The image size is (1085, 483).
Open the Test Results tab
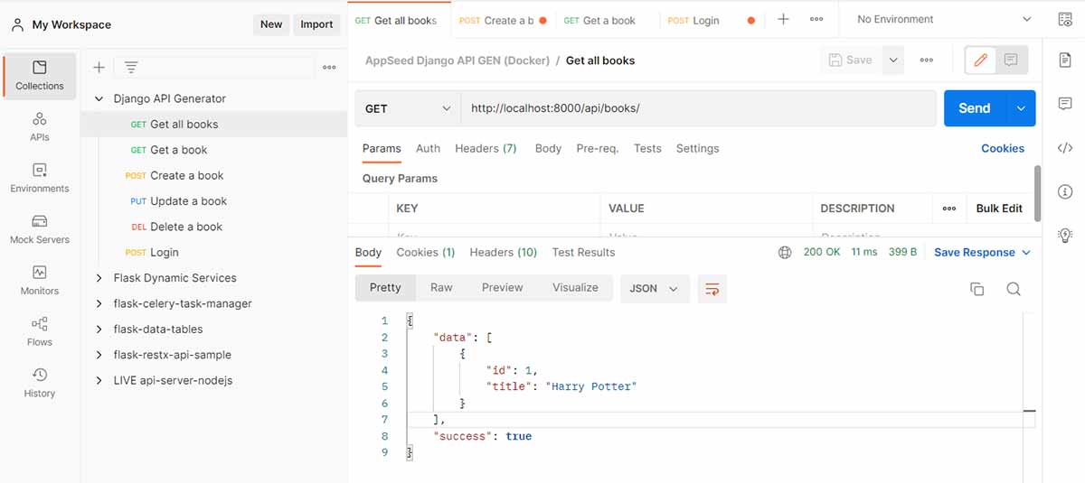[x=583, y=253]
